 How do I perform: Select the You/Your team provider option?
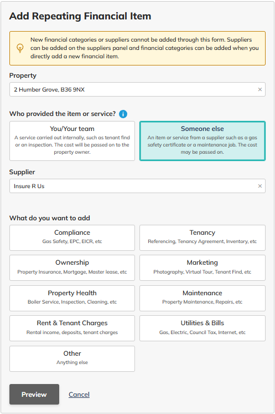[72, 141]
